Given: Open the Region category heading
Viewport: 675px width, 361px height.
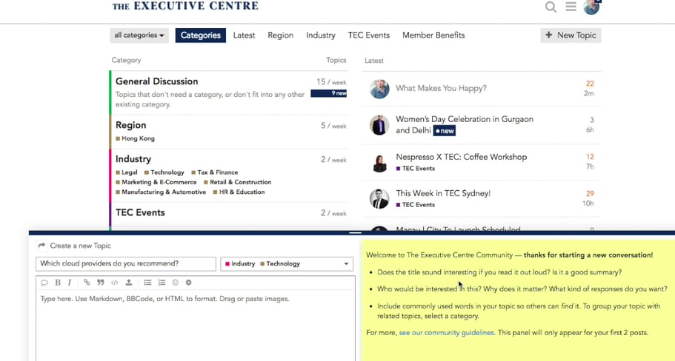Looking at the screenshot, I should [131, 125].
